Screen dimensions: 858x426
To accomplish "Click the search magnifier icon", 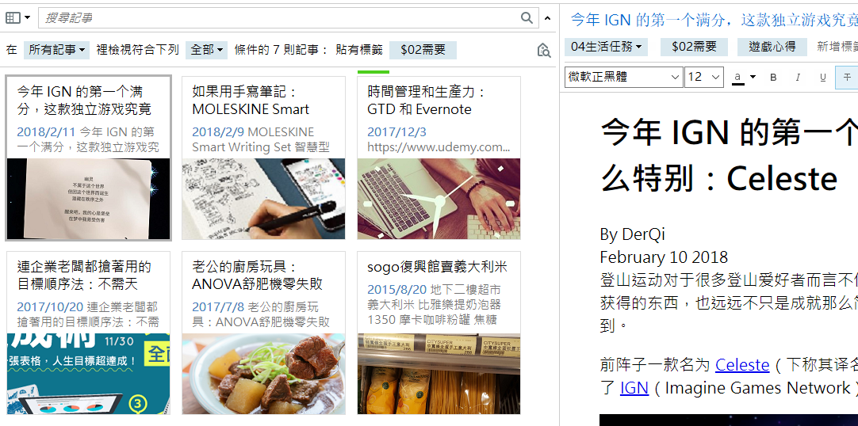I will pos(527,18).
